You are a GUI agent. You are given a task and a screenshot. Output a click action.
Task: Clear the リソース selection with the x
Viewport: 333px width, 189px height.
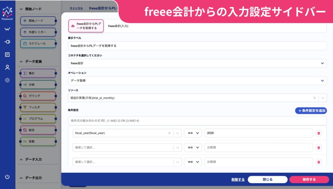click(314, 98)
